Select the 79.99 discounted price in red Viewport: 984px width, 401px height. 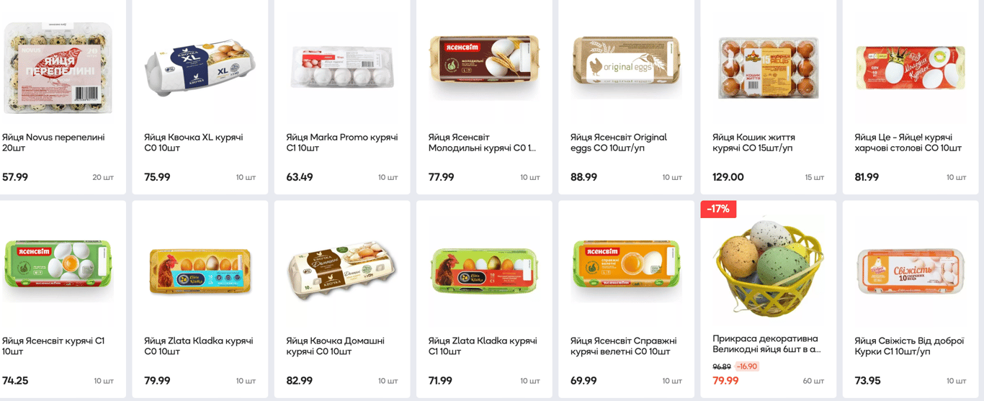(725, 381)
